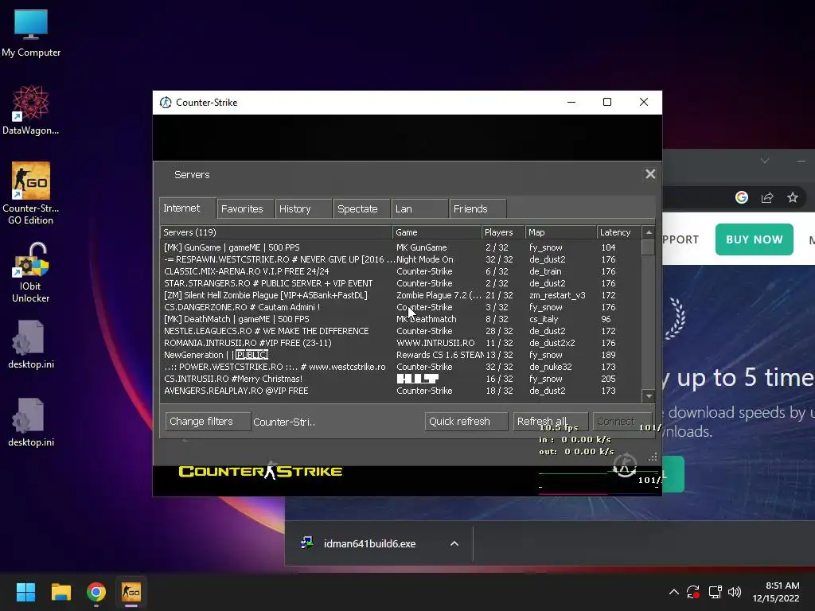This screenshot has height=611, width=815.
Task: Click Counter-Strike taskbar icon
Action: [131, 592]
